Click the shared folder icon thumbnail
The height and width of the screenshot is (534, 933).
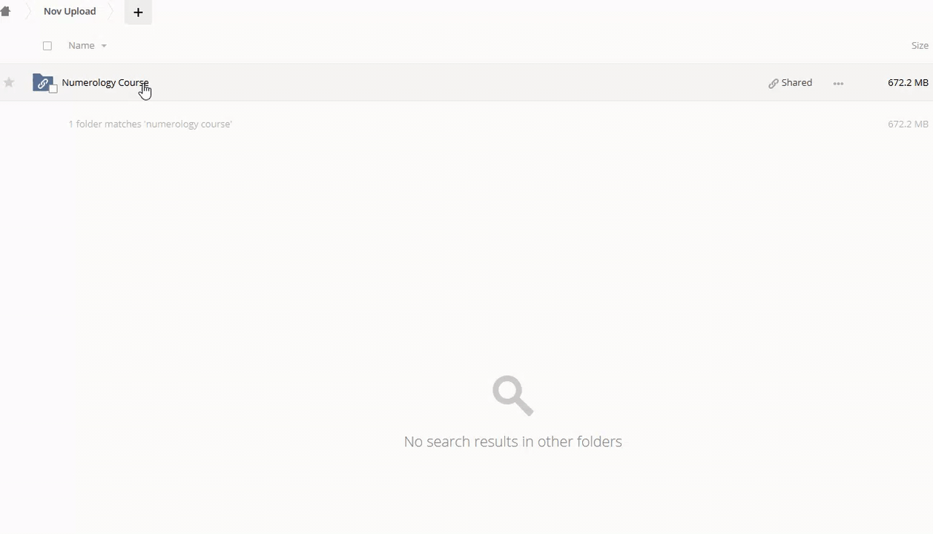coord(43,82)
